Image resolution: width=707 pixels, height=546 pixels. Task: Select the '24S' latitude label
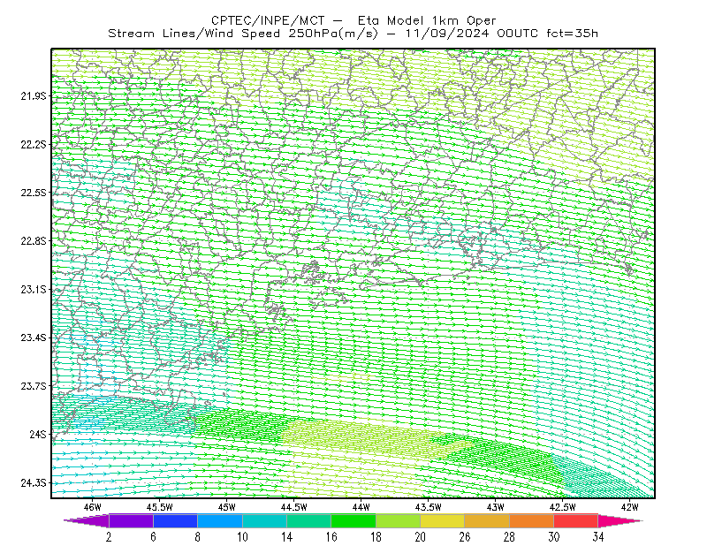[38, 434]
